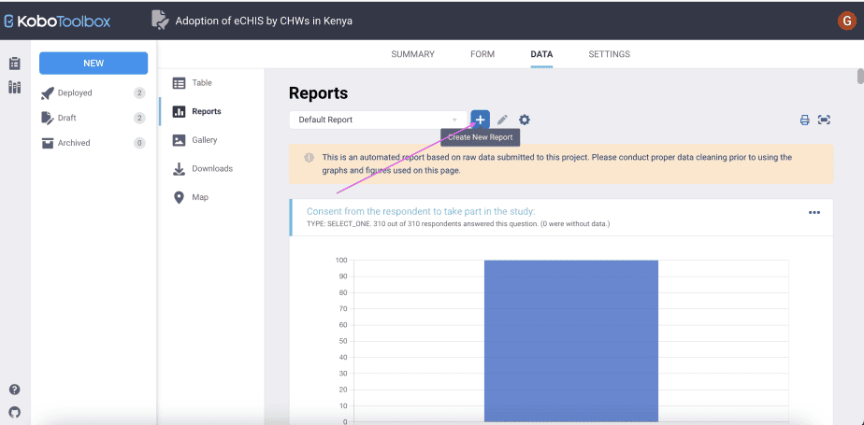Open the SETTINGS tab
The width and height of the screenshot is (864, 425).
pos(609,54)
